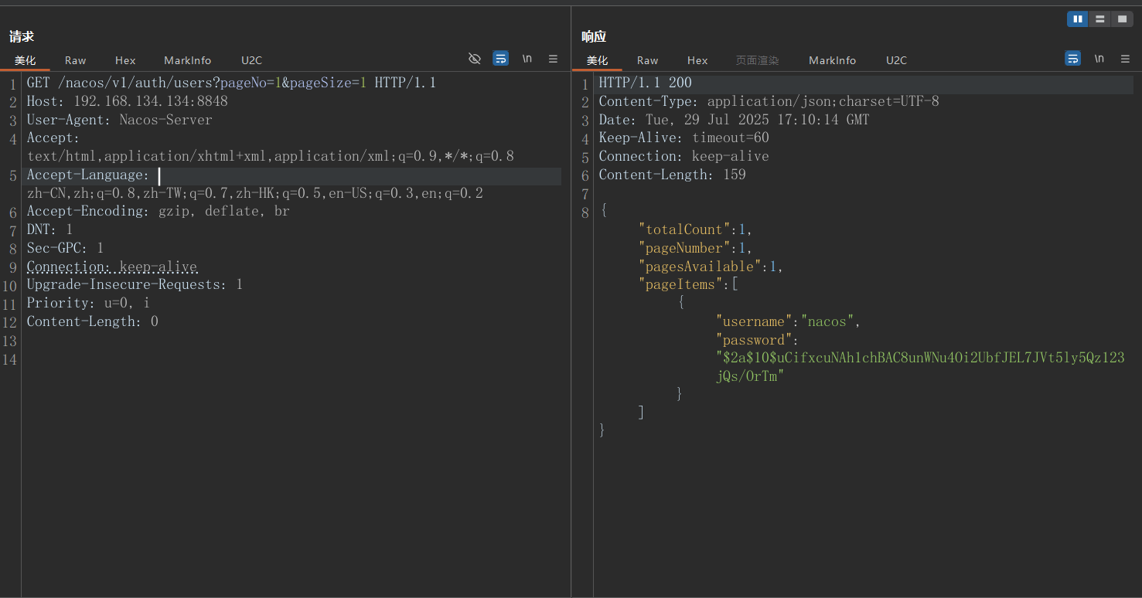Viewport: 1142px width, 598px height.
Task: Click Host: 192.168.134.134:8848 header line
Action: coord(127,101)
